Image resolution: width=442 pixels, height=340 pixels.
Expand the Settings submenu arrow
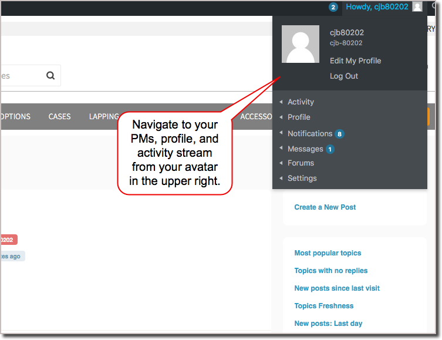point(281,178)
